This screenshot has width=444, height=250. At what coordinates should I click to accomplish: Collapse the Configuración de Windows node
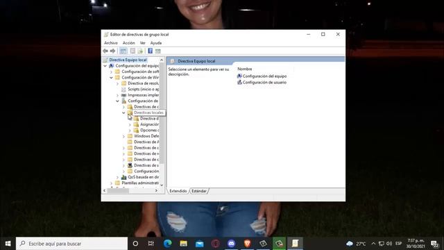(x=111, y=77)
